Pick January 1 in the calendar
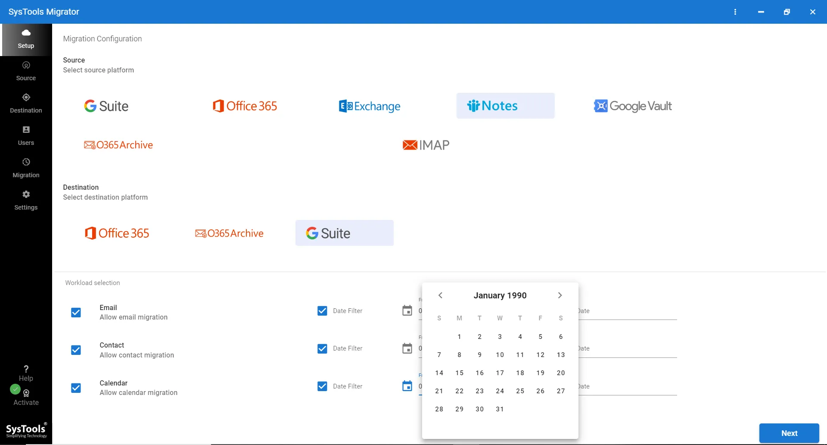Image resolution: width=827 pixels, height=445 pixels. [460, 337]
